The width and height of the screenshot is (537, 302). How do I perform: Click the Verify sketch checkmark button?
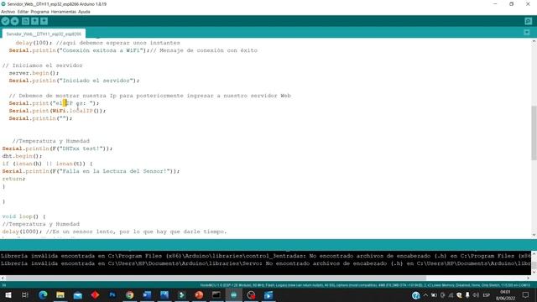click(x=5, y=21)
